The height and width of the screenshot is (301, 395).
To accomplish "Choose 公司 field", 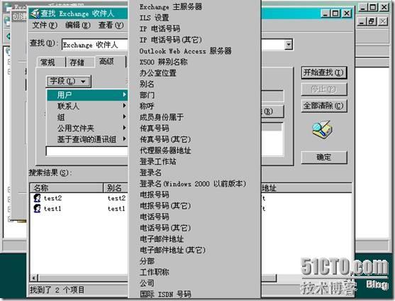I will [195, 283].
